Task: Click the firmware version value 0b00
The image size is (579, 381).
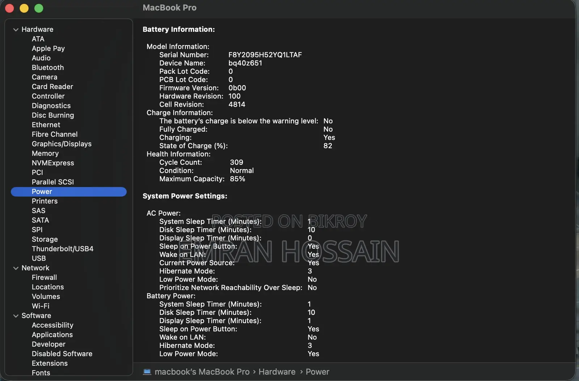Action: click(237, 88)
